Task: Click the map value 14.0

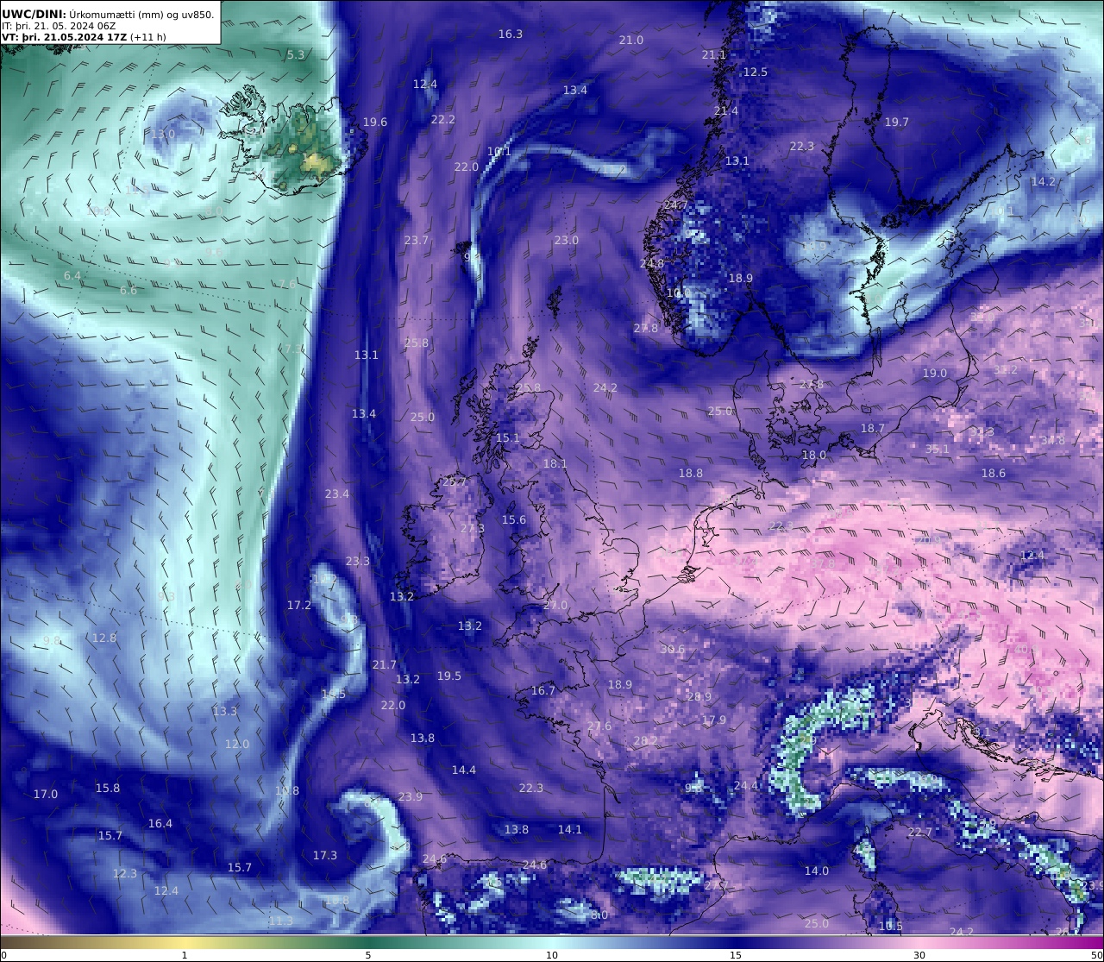Action: tap(817, 871)
